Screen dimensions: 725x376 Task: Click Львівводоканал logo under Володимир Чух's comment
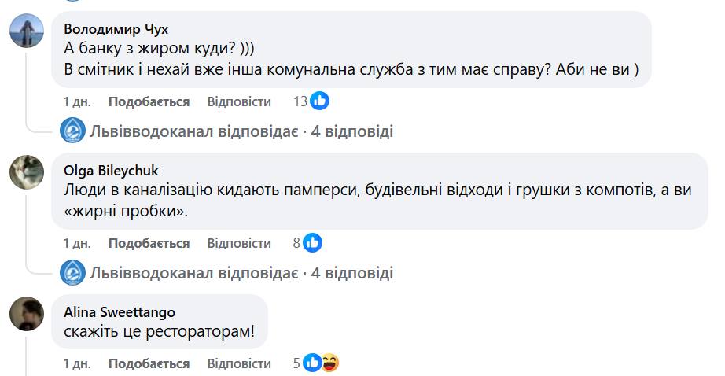(73, 131)
